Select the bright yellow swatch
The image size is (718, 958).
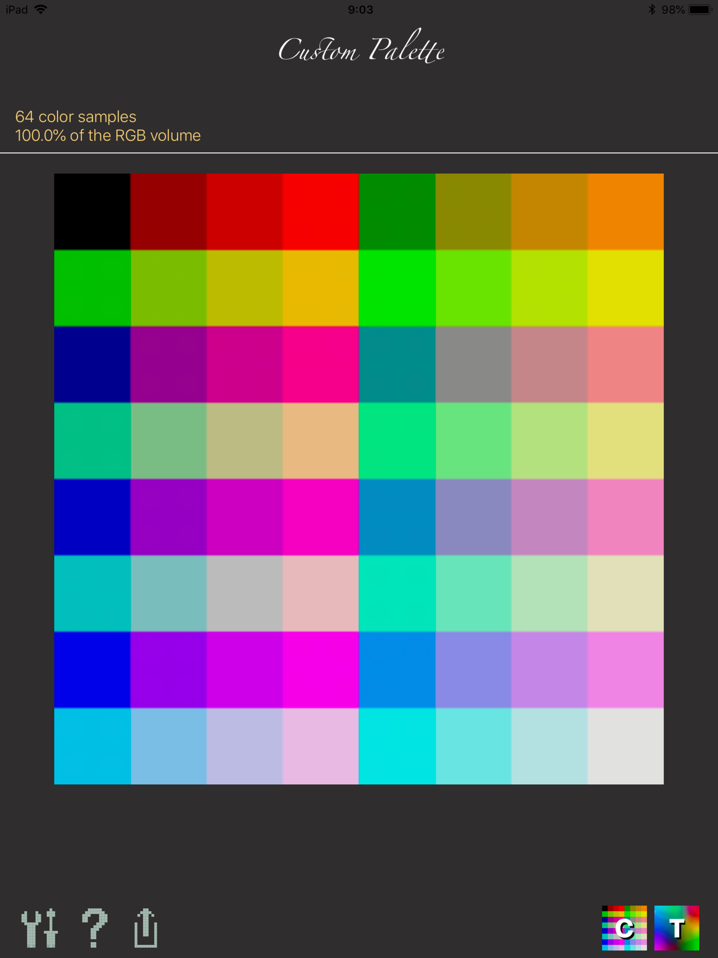(x=625, y=288)
